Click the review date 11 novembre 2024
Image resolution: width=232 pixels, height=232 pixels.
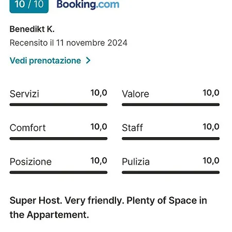[92, 43]
